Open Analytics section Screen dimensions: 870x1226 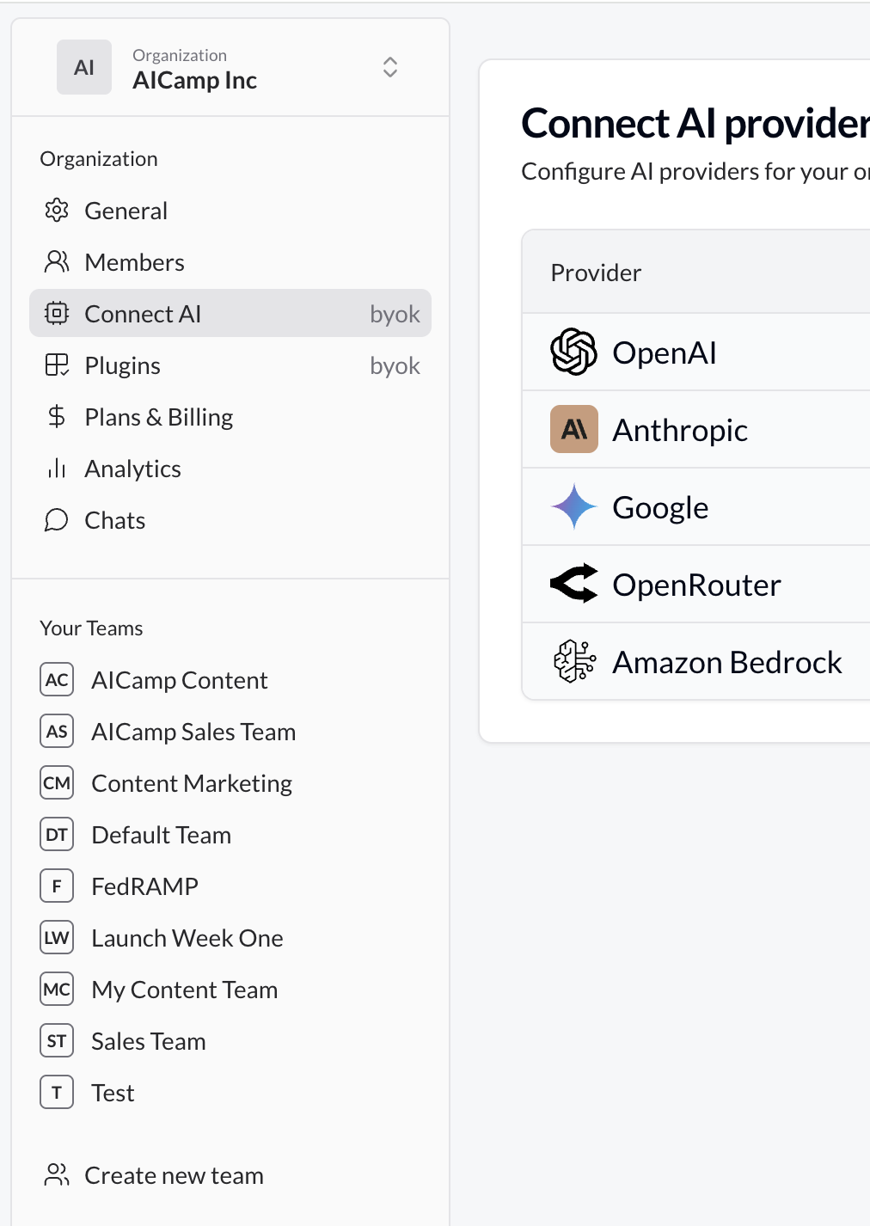click(230, 469)
